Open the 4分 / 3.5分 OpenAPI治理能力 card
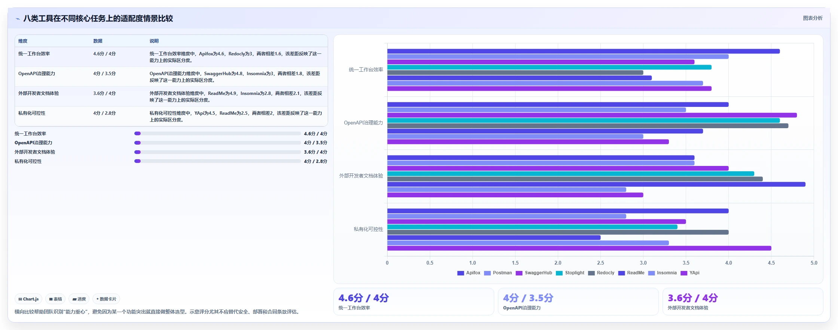Image resolution: width=838 pixels, height=330 pixels. pos(578,302)
